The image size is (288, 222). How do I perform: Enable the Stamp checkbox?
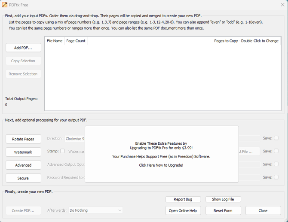coord(62,151)
